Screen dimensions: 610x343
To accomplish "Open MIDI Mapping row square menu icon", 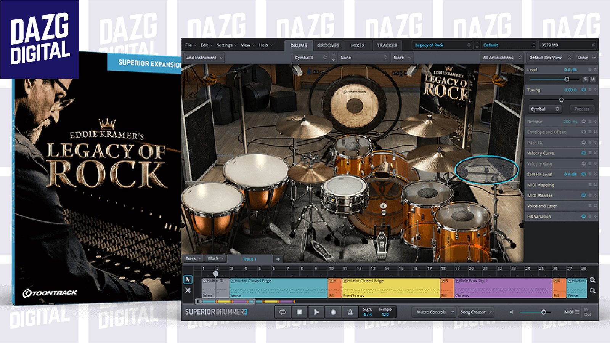I will coord(589,185).
